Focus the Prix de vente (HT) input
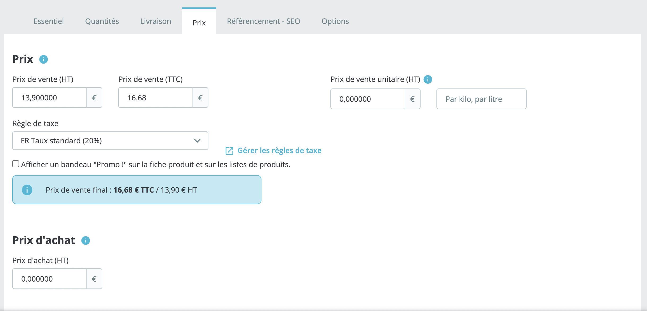 coord(50,98)
